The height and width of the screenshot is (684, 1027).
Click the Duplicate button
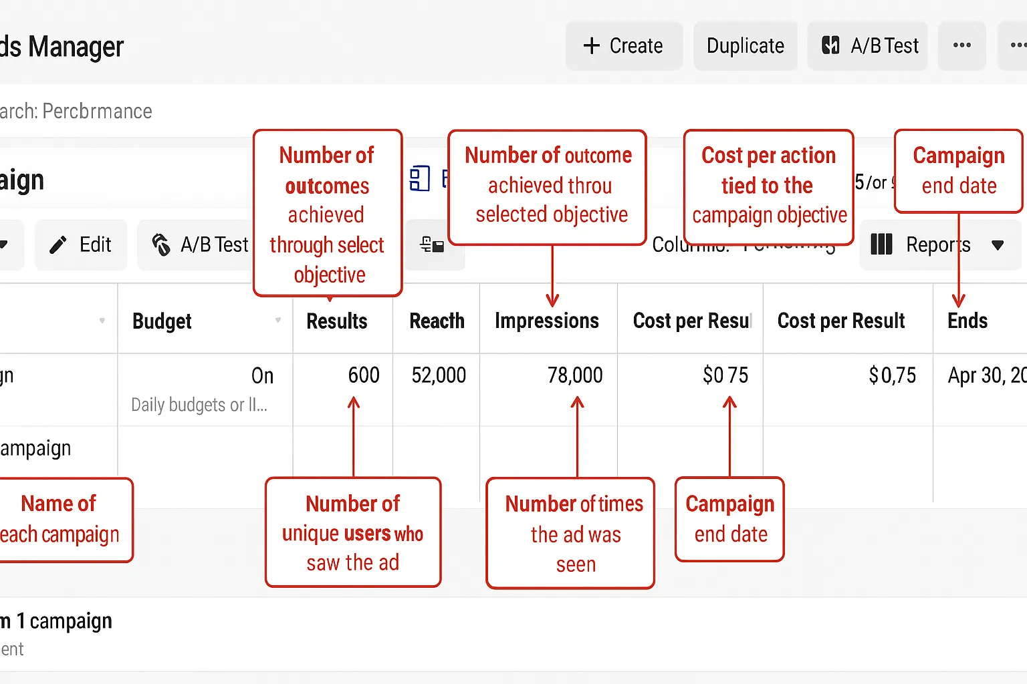tap(745, 45)
